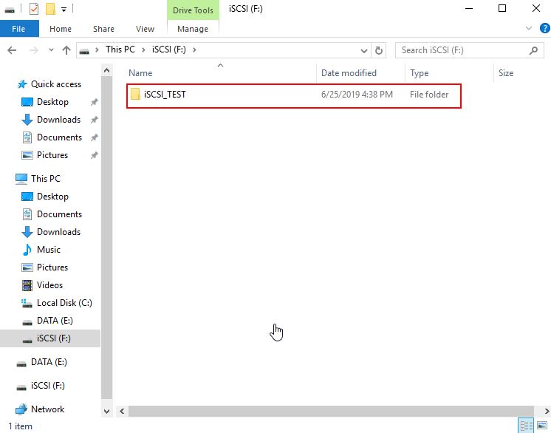Click the drive icon in title bar
This screenshot has width=551, height=433.
(x=10, y=10)
